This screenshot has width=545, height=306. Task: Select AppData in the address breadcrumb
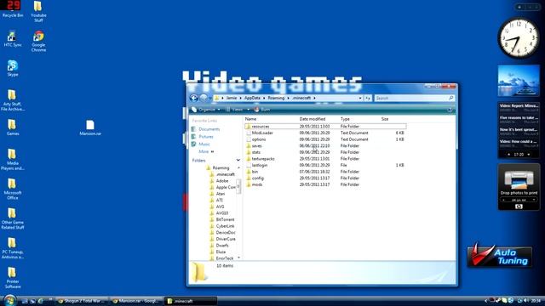(x=252, y=99)
